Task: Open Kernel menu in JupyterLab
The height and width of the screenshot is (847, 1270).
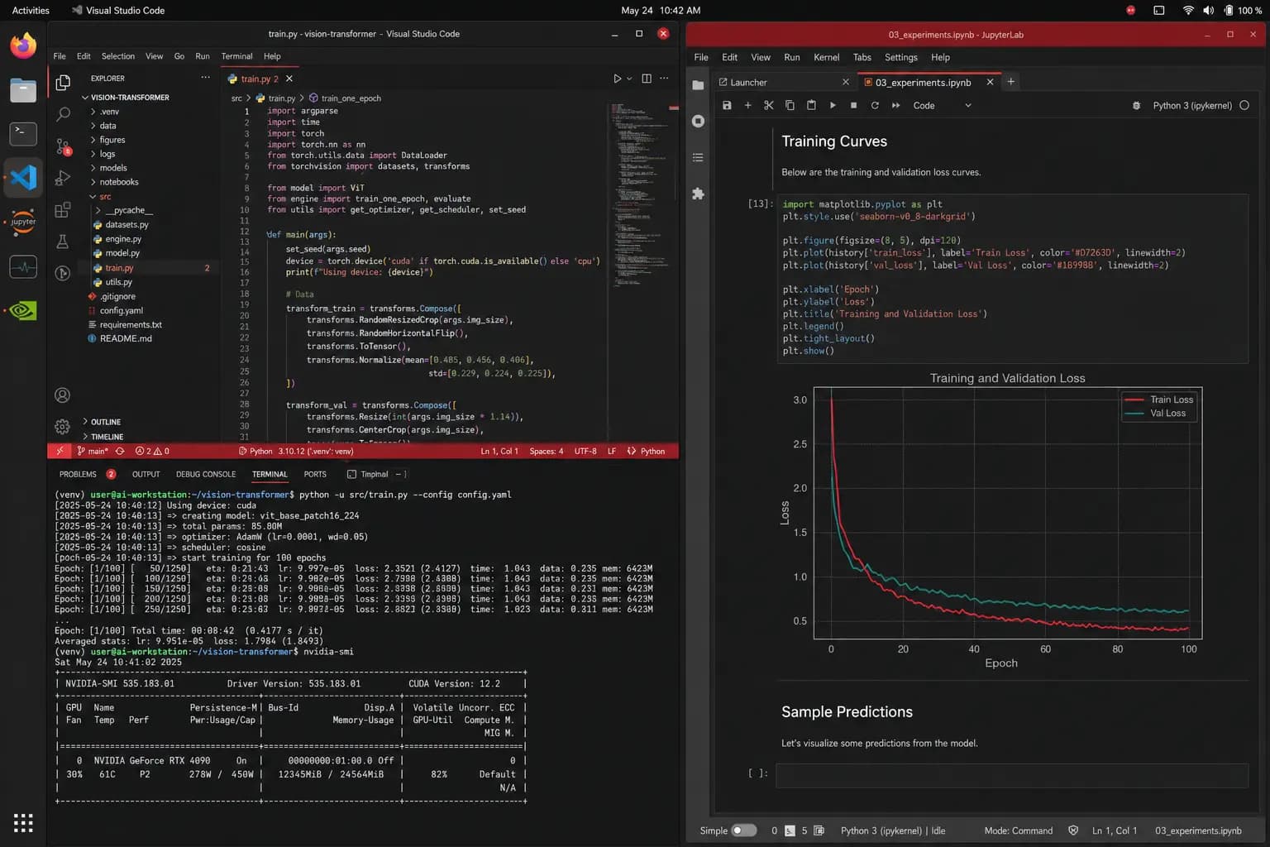Action: (826, 57)
